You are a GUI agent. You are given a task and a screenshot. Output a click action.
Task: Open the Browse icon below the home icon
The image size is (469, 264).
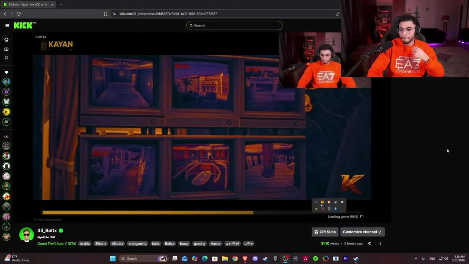tap(6, 49)
